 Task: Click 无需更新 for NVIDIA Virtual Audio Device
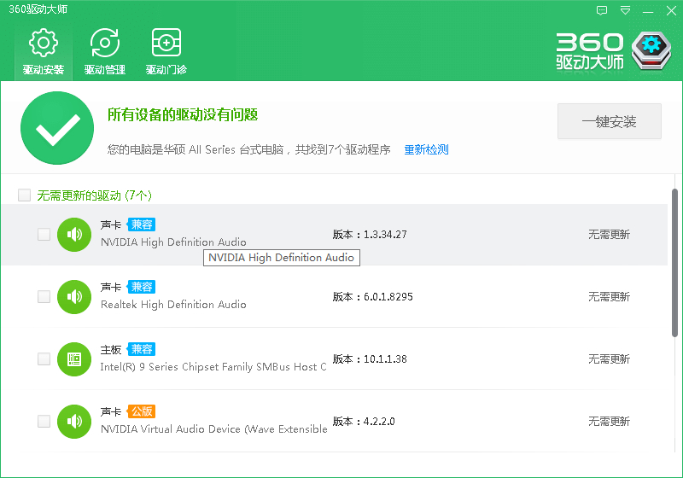pos(609,422)
